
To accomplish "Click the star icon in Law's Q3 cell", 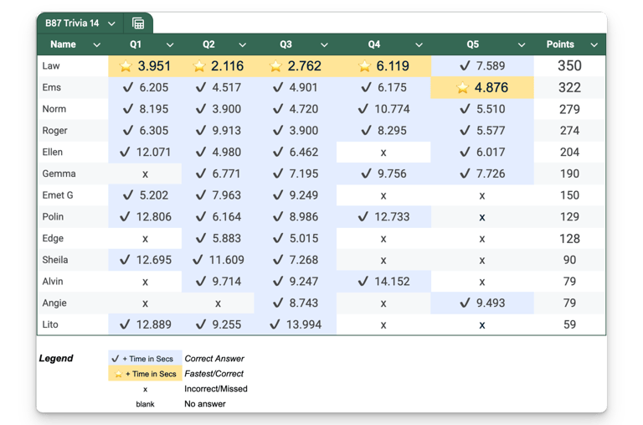I will pos(275,66).
